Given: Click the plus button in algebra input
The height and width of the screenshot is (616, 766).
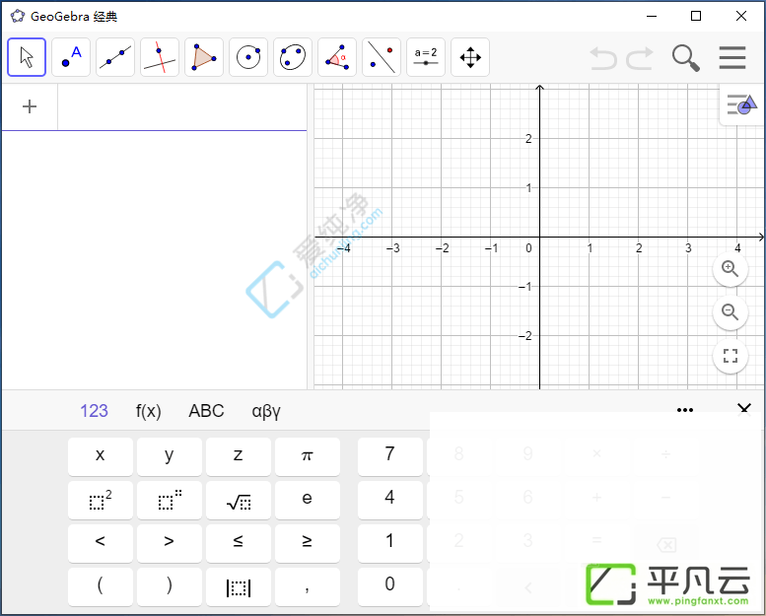Looking at the screenshot, I should [30, 106].
